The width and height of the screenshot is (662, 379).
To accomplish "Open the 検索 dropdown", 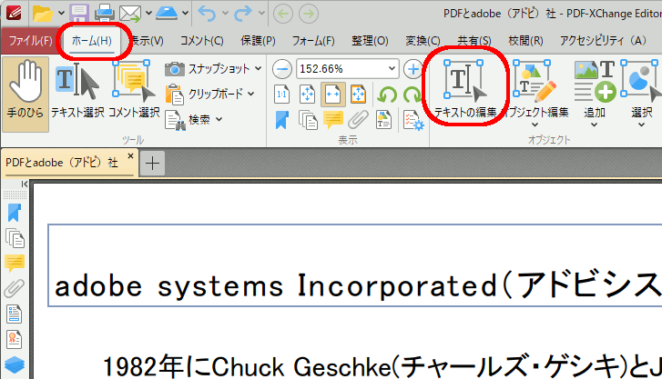I will click(x=193, y=120).
